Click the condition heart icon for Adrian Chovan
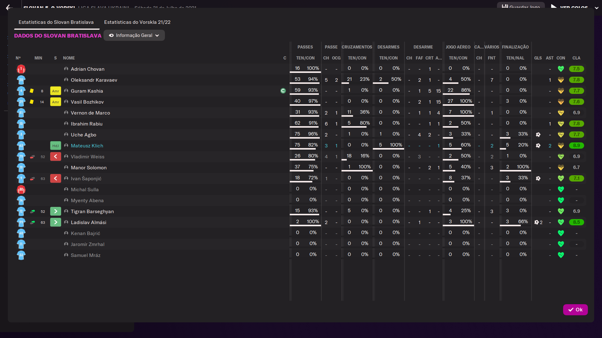The width and height of the screenshot is (602, 338). tap(561, 69)
